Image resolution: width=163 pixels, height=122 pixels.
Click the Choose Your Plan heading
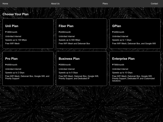pos(15,14)
